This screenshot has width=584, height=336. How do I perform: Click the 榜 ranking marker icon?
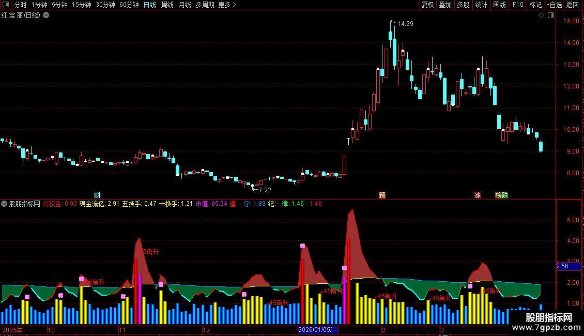click(x=498, y=195)
